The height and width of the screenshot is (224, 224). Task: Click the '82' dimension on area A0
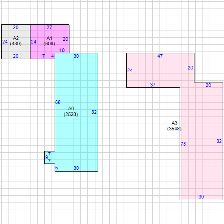[94, 112]
